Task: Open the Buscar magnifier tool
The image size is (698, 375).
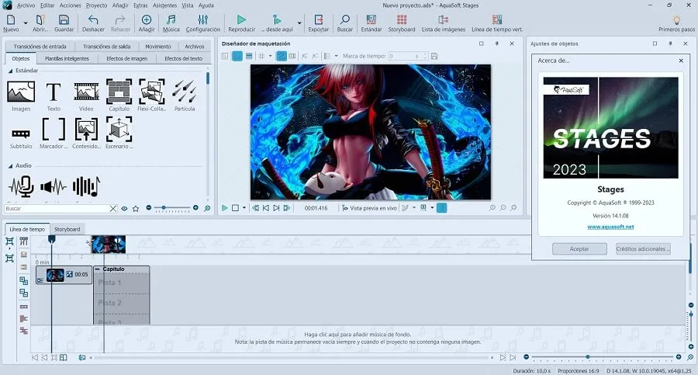Action: [344, 23]
